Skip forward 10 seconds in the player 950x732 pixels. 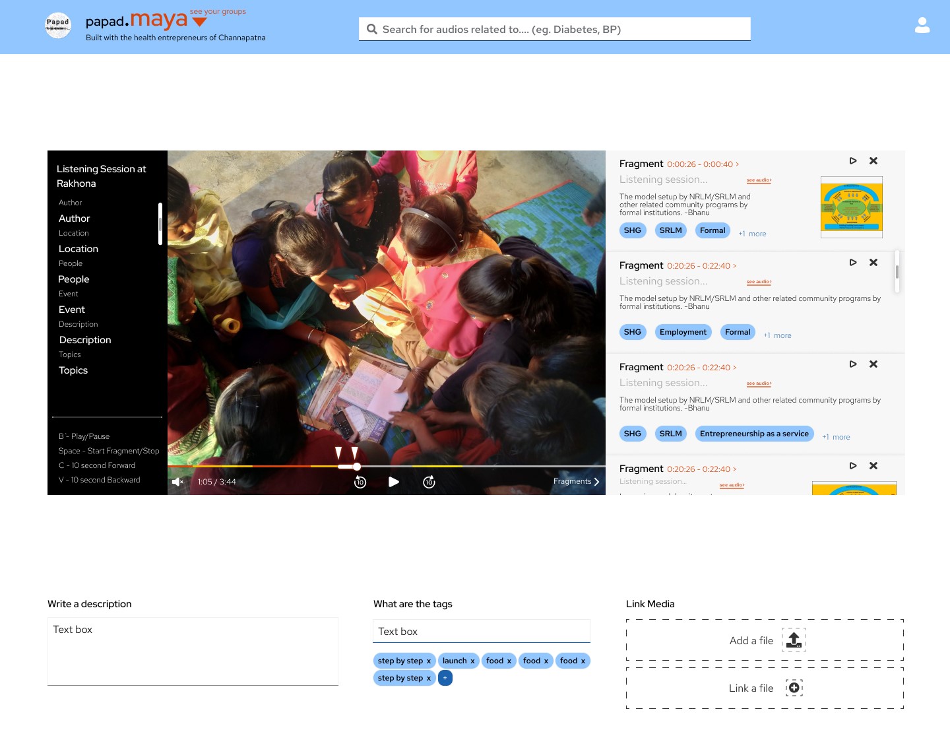[x=429, y=482]
